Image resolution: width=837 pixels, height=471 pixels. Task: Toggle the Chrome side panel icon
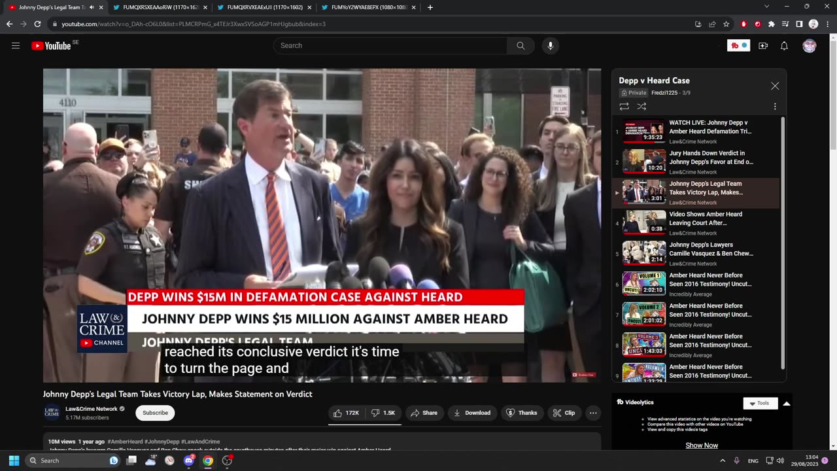[799, 24]
